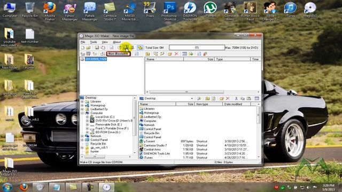Expand BD-ROM Drive (G:) in the tree

(87, 132)
